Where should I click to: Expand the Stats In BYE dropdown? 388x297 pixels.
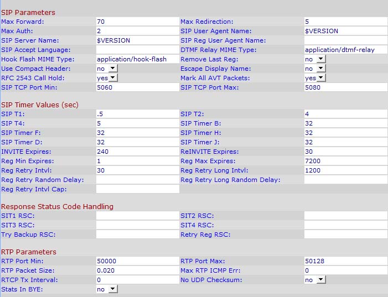click(x=107, y=289)
